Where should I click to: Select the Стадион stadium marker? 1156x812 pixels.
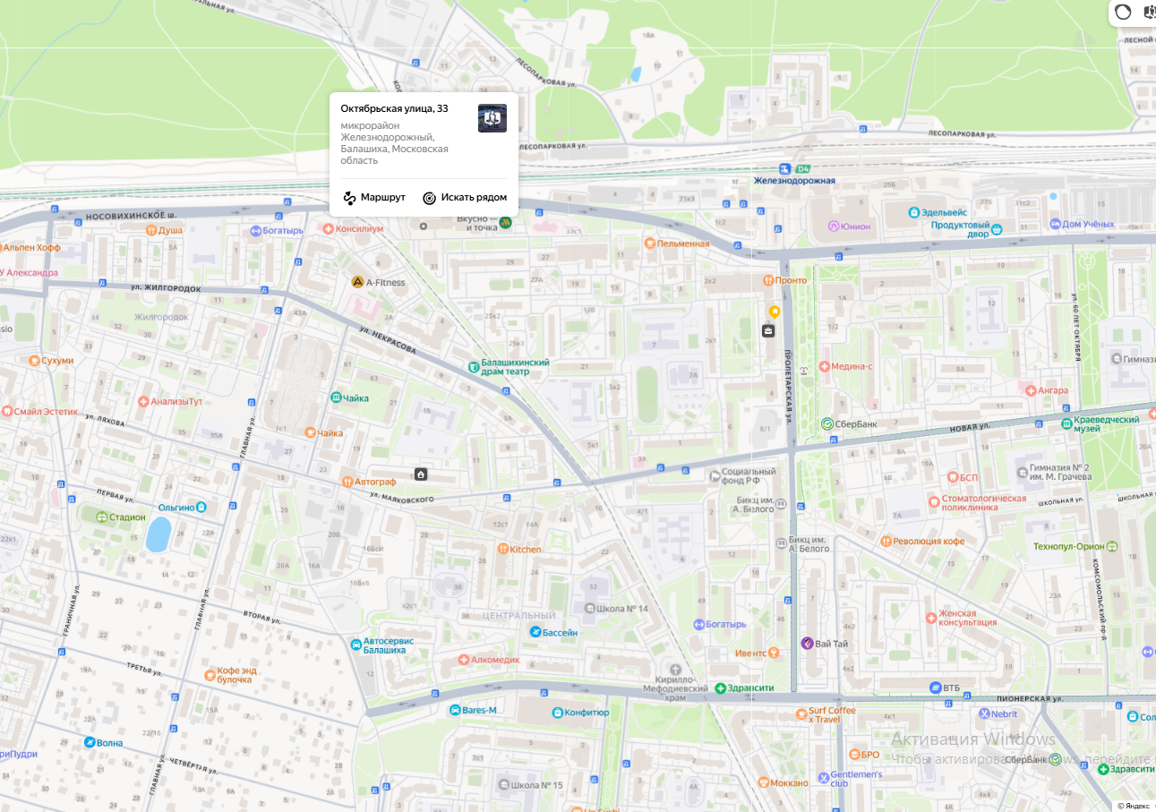click(103, 517)
